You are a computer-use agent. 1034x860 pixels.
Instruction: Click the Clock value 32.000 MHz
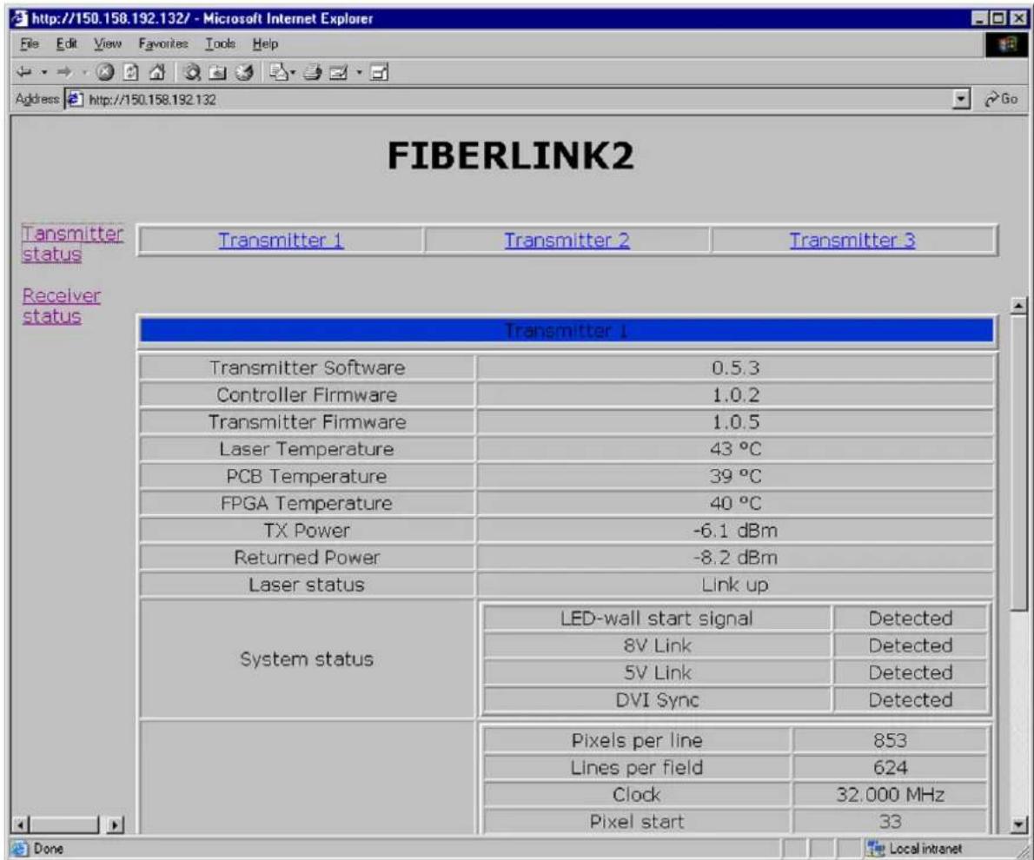pyautogui.click(x=891, y=795)
